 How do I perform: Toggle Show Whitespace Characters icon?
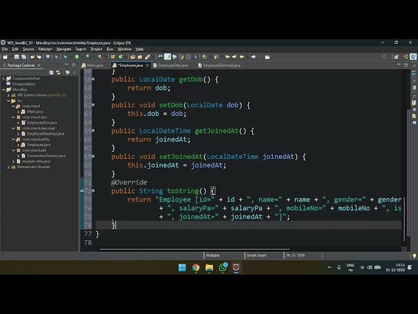pos(195,57)
